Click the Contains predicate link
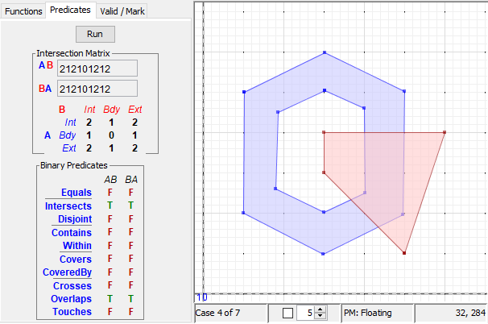The image size is (488, 324). point(72,233)
